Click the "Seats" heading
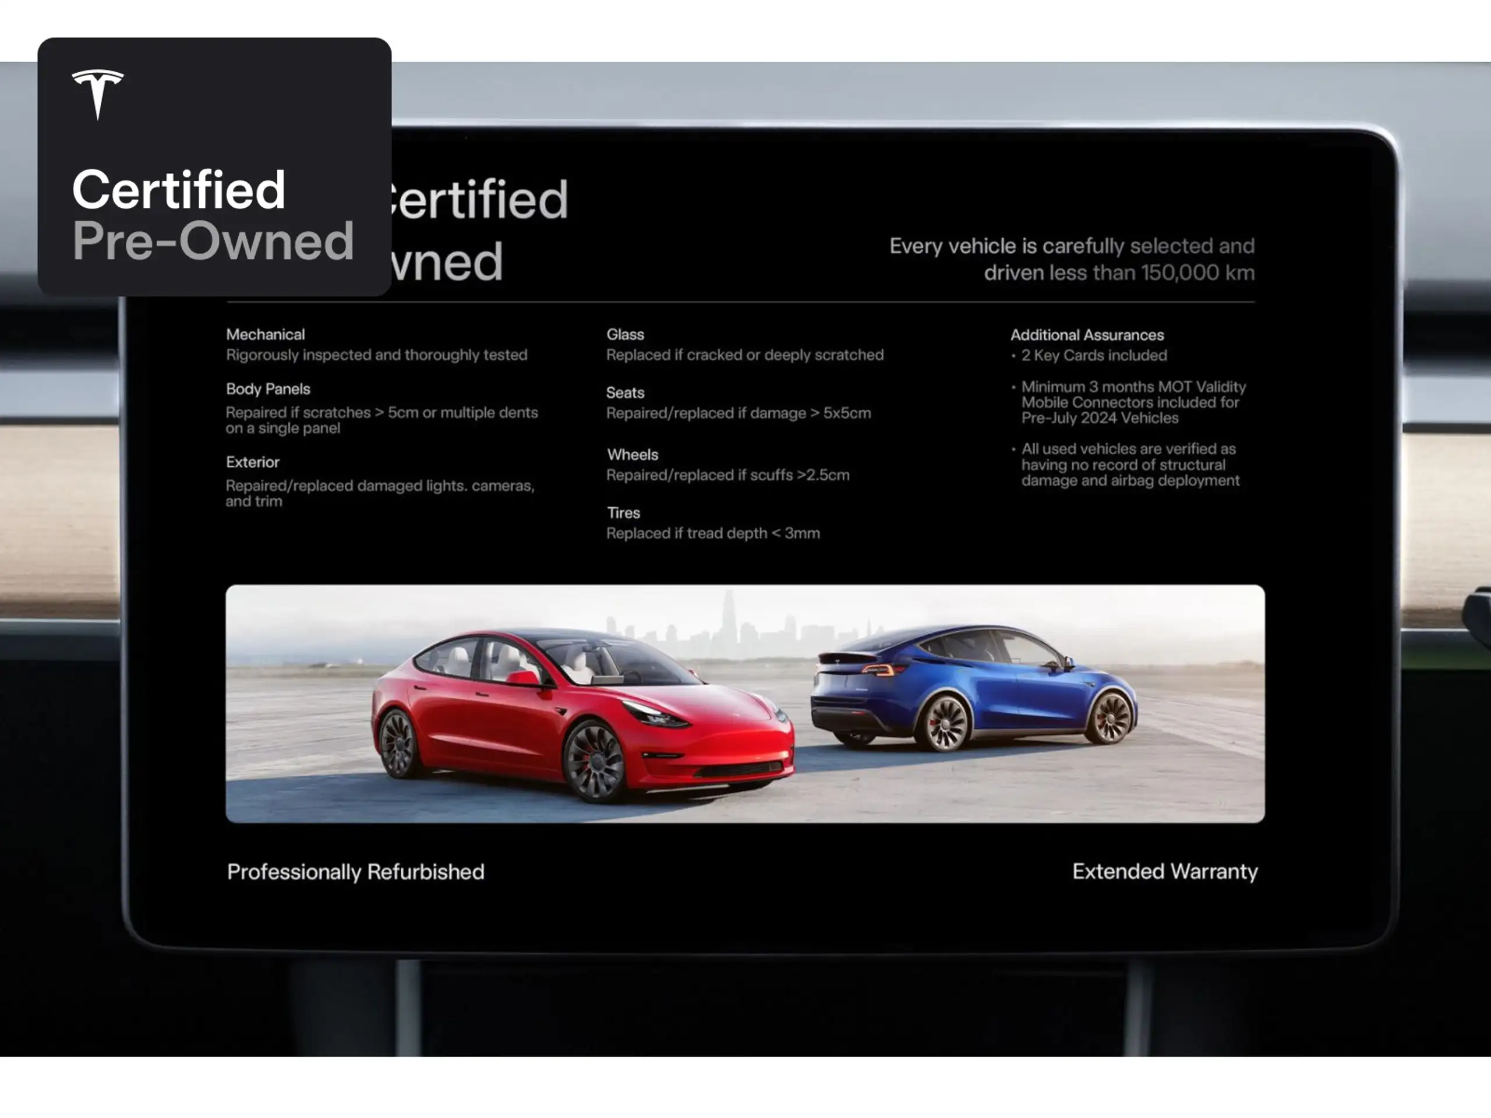 [626, 392]
